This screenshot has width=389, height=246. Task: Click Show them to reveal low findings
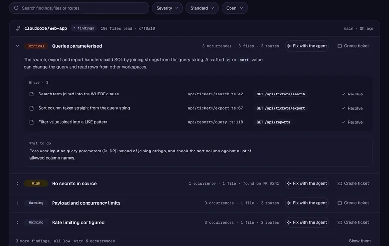coord(359,241)
